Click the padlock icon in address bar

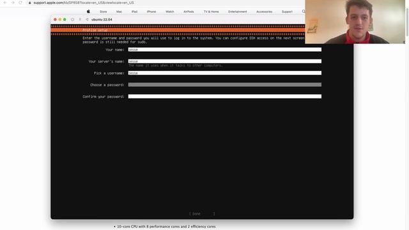(30, 3)
